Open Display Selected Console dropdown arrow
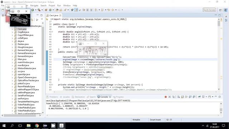Screen dimensions: 229x129 click(x=206, y=97)
